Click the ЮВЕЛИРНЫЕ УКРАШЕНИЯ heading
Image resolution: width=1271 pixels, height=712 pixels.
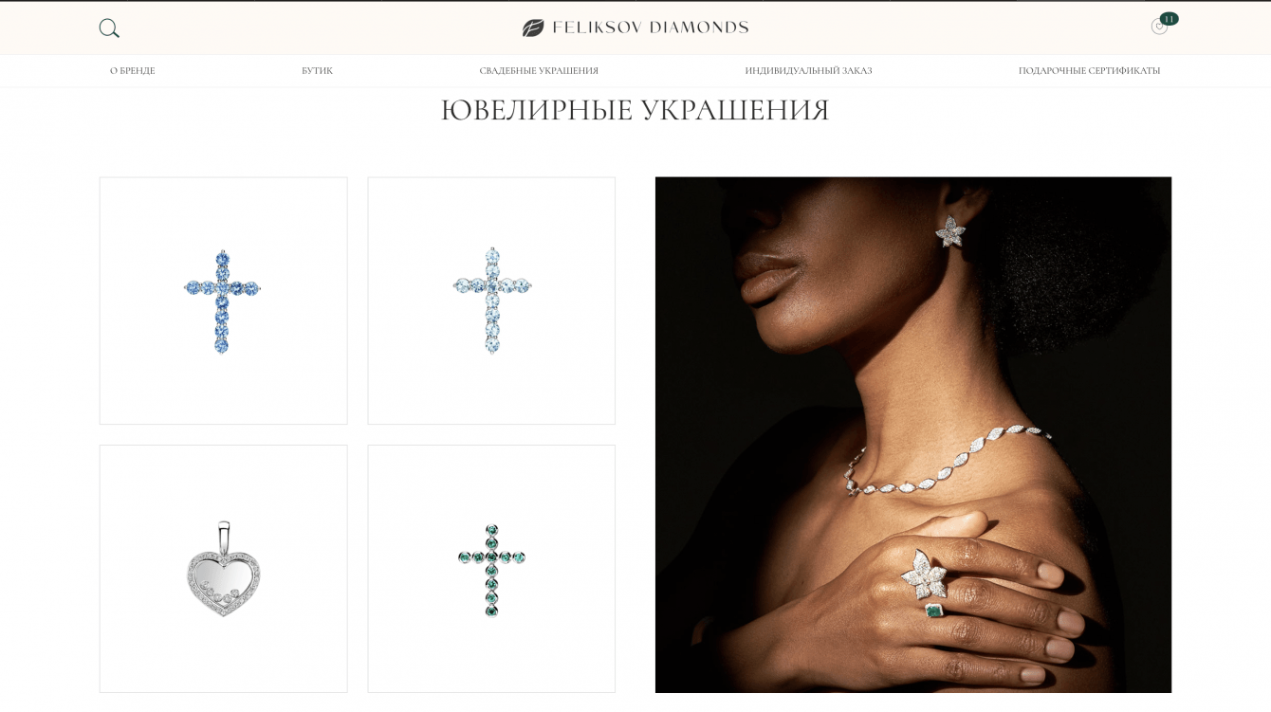[635, 111]
